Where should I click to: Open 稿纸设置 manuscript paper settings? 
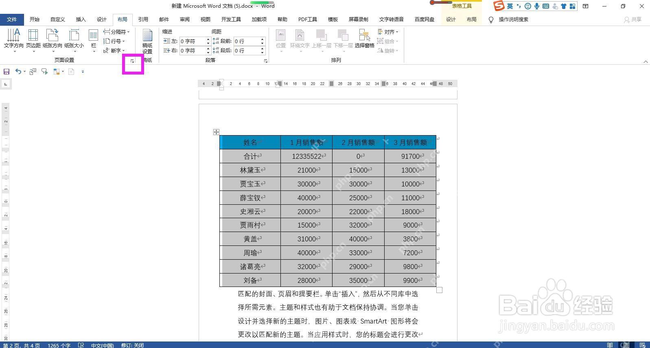pos(147,42)
